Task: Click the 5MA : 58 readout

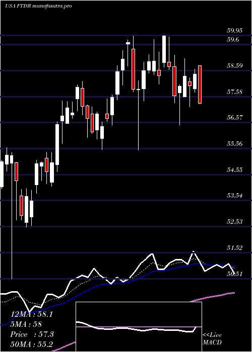Action: (x=26, y=324)
